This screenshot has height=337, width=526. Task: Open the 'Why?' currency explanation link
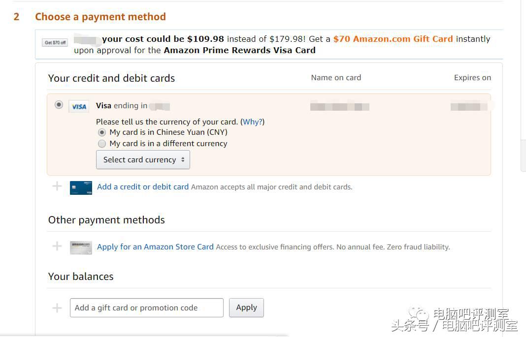coord(252,122)
